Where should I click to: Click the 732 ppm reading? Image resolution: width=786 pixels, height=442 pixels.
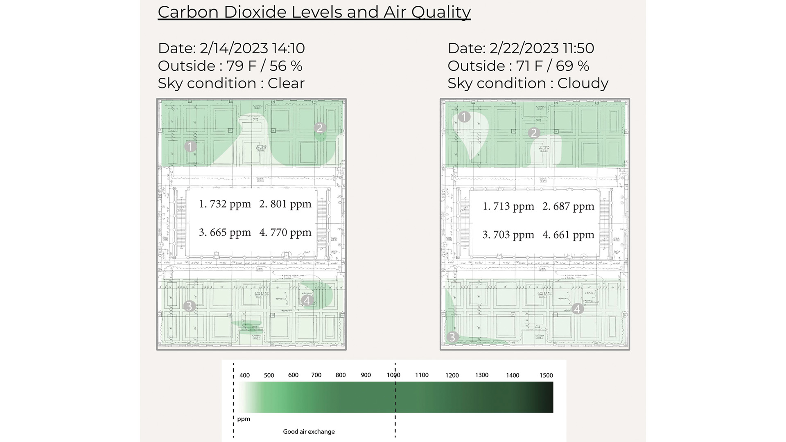[225, 204]
